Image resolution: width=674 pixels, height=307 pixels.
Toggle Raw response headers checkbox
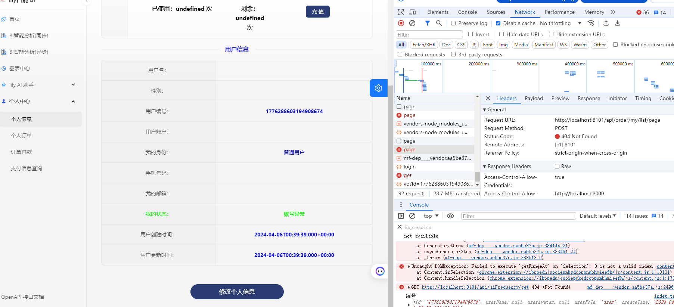point(557,166)
